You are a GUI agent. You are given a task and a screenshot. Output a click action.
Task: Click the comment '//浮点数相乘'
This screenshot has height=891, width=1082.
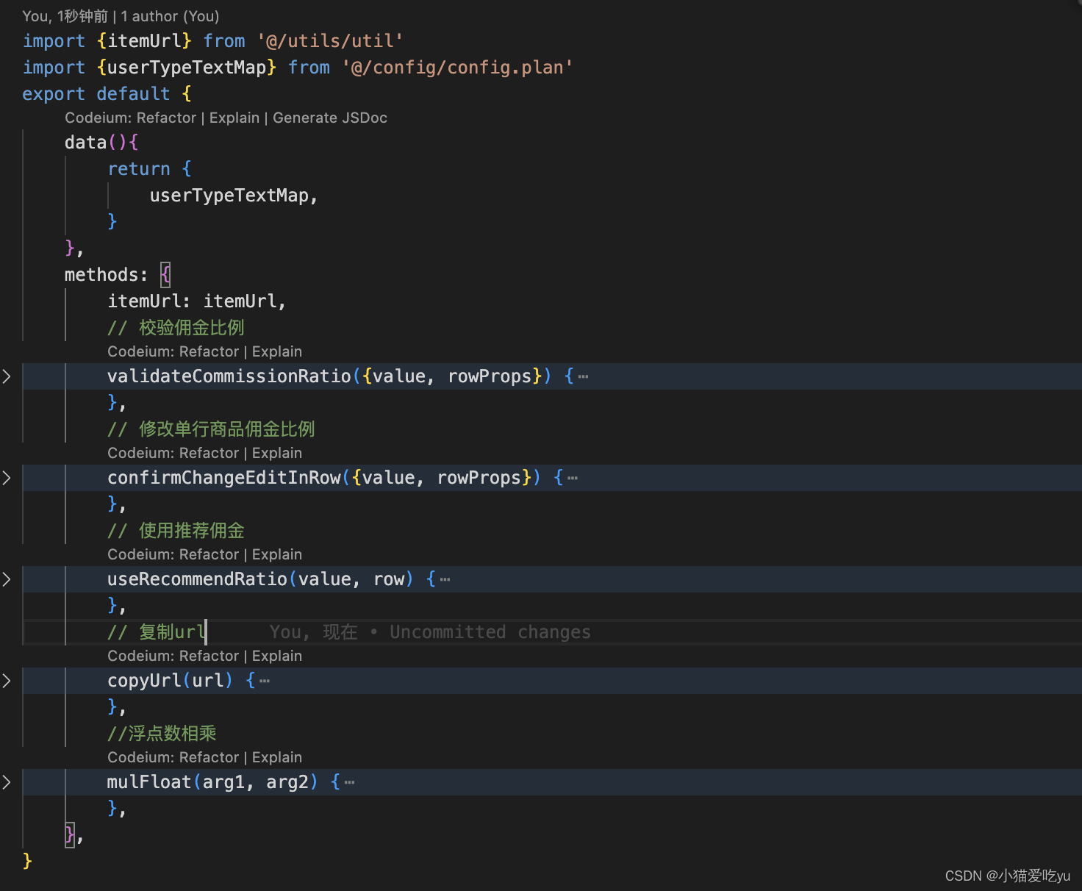click(162, 734)
